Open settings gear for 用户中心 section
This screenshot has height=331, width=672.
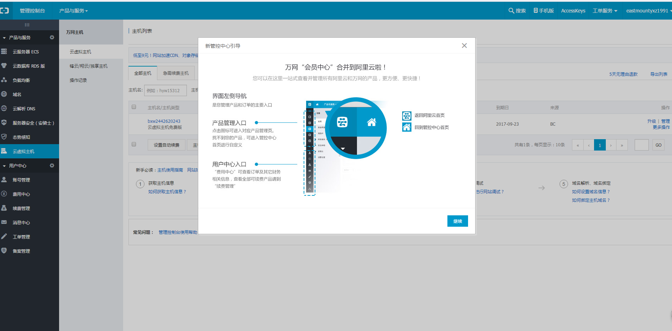(x=52, y=165)
